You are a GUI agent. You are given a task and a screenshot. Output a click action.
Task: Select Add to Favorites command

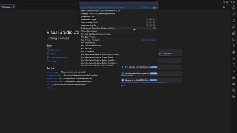[118, 51]
